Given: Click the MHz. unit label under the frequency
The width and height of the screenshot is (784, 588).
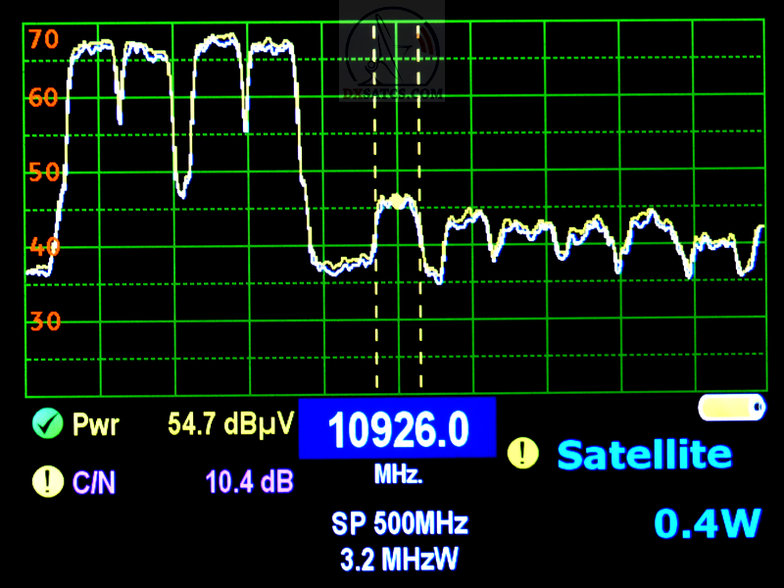Looking at the screenshot, I should click(x=398, y=476).
